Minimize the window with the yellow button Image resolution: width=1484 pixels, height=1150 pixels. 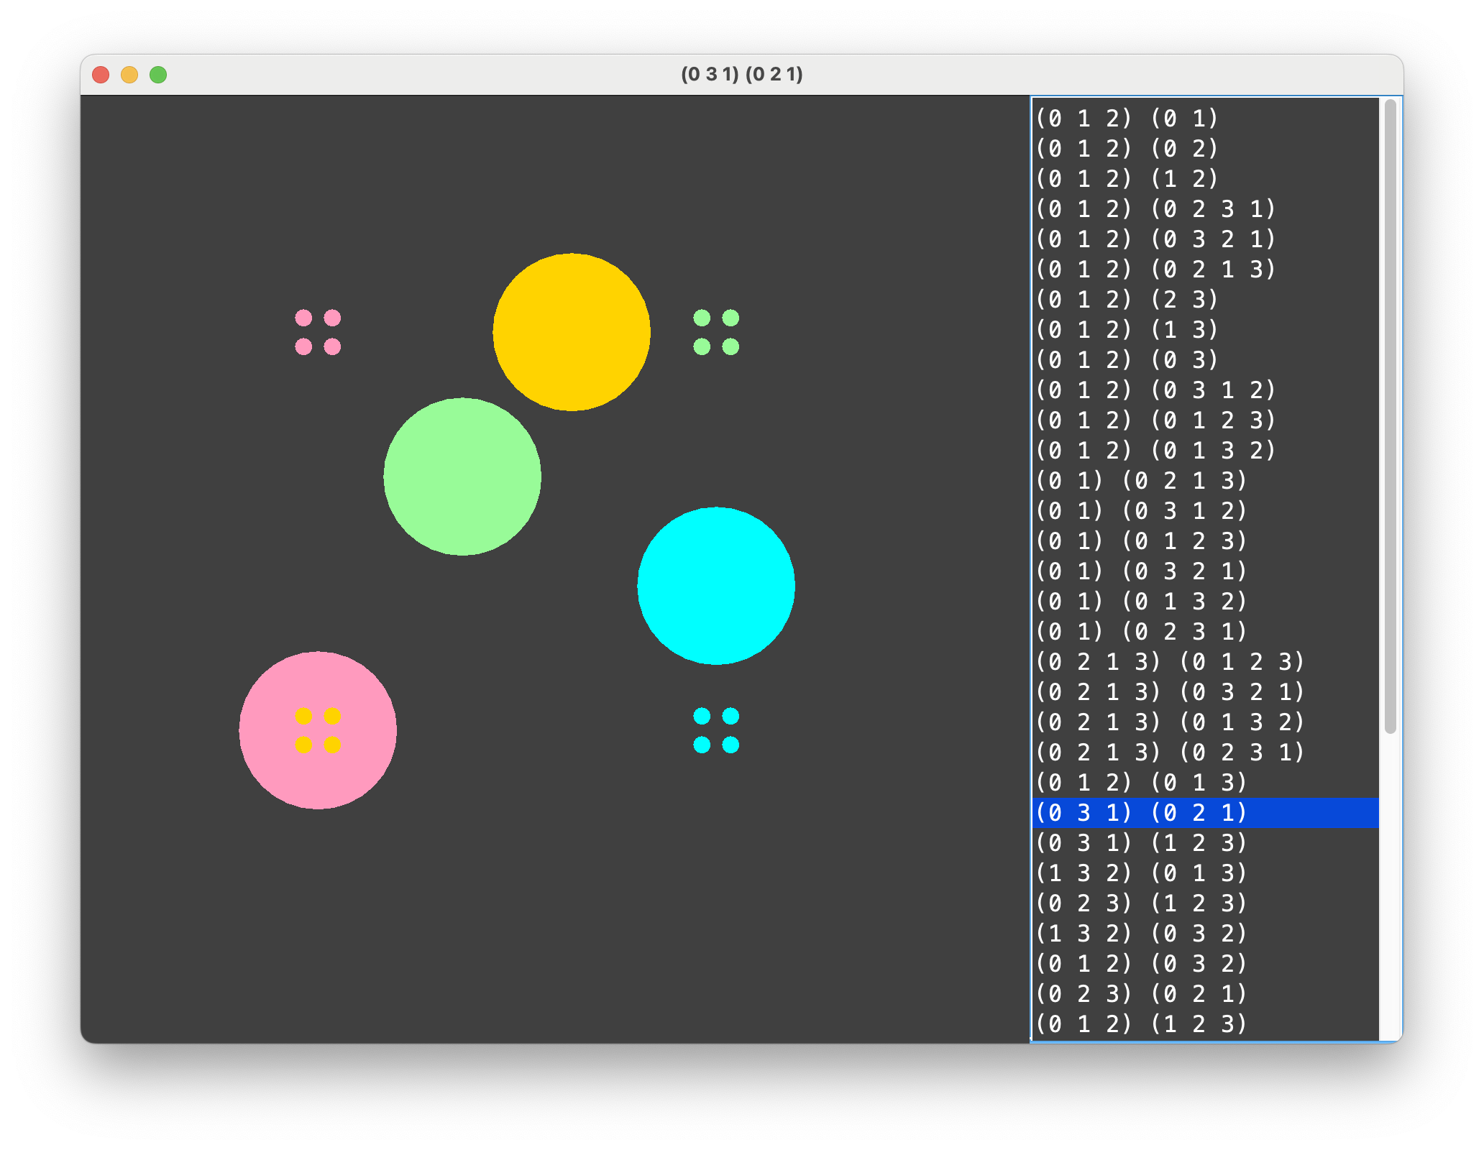click(x=129, y=75)
